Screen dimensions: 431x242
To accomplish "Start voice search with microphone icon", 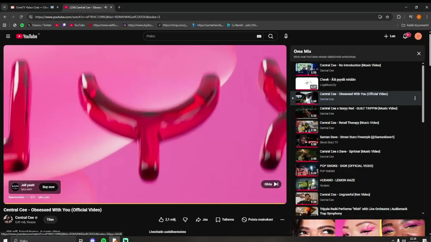I will (x=286, y=36).
